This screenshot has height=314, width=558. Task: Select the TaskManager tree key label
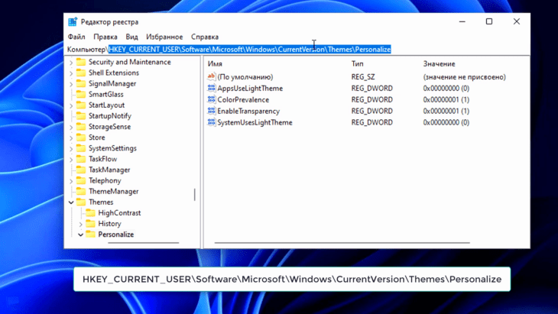pos(109,170)
